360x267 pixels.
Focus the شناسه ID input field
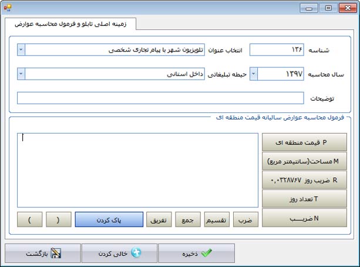point(277,50)
